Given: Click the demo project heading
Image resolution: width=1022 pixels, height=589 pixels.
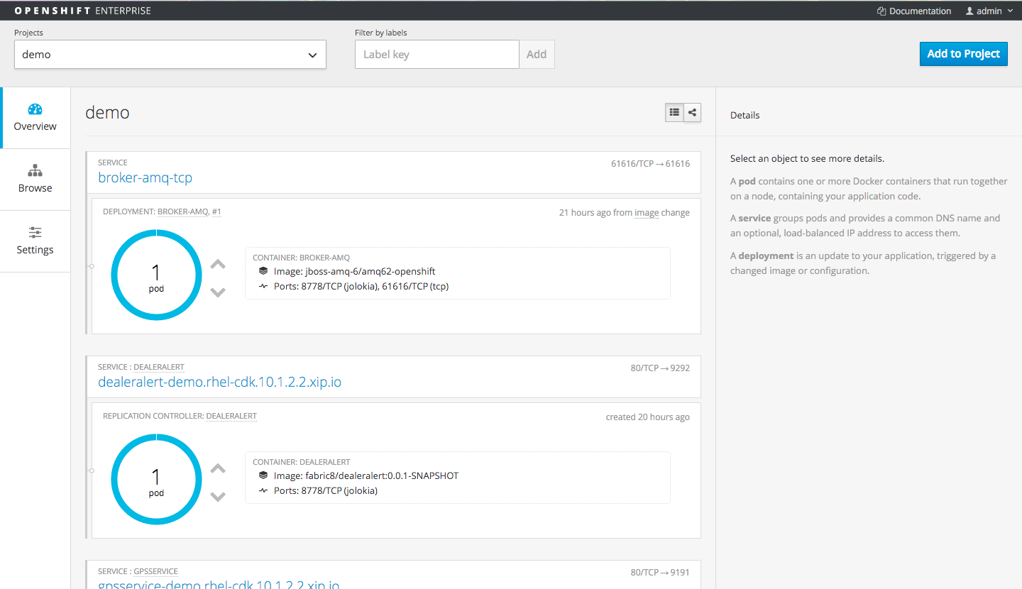Looking at the screenshot, I should [107, 112].
